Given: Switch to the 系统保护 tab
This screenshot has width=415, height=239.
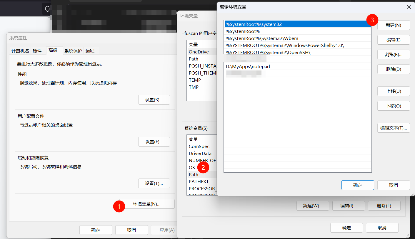Looking at the screenshot, I should click(x=73, y=51).
